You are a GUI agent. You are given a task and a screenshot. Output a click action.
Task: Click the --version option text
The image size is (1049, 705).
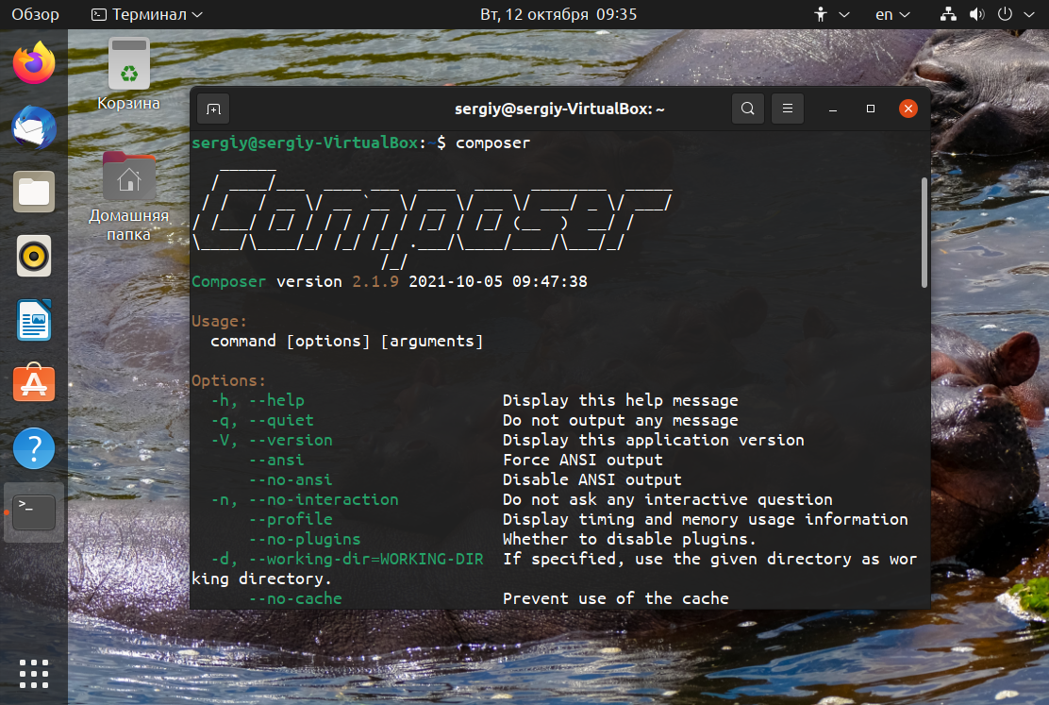291,440
